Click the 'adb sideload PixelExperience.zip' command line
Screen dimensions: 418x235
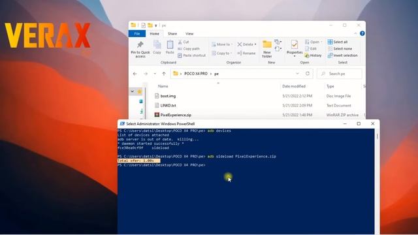click(242, 157)
